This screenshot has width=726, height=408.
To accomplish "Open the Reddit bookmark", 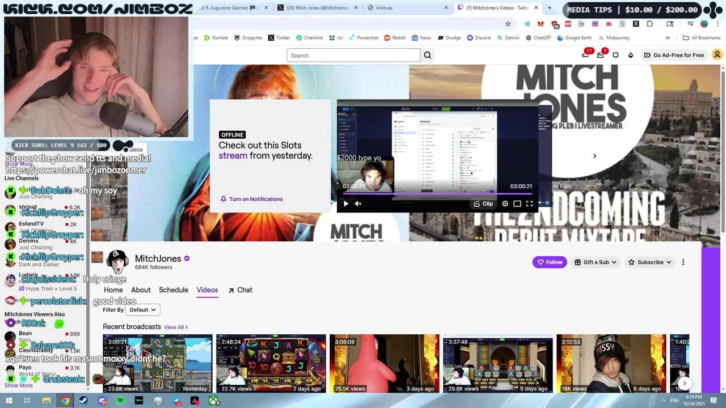I will [395, 38].
